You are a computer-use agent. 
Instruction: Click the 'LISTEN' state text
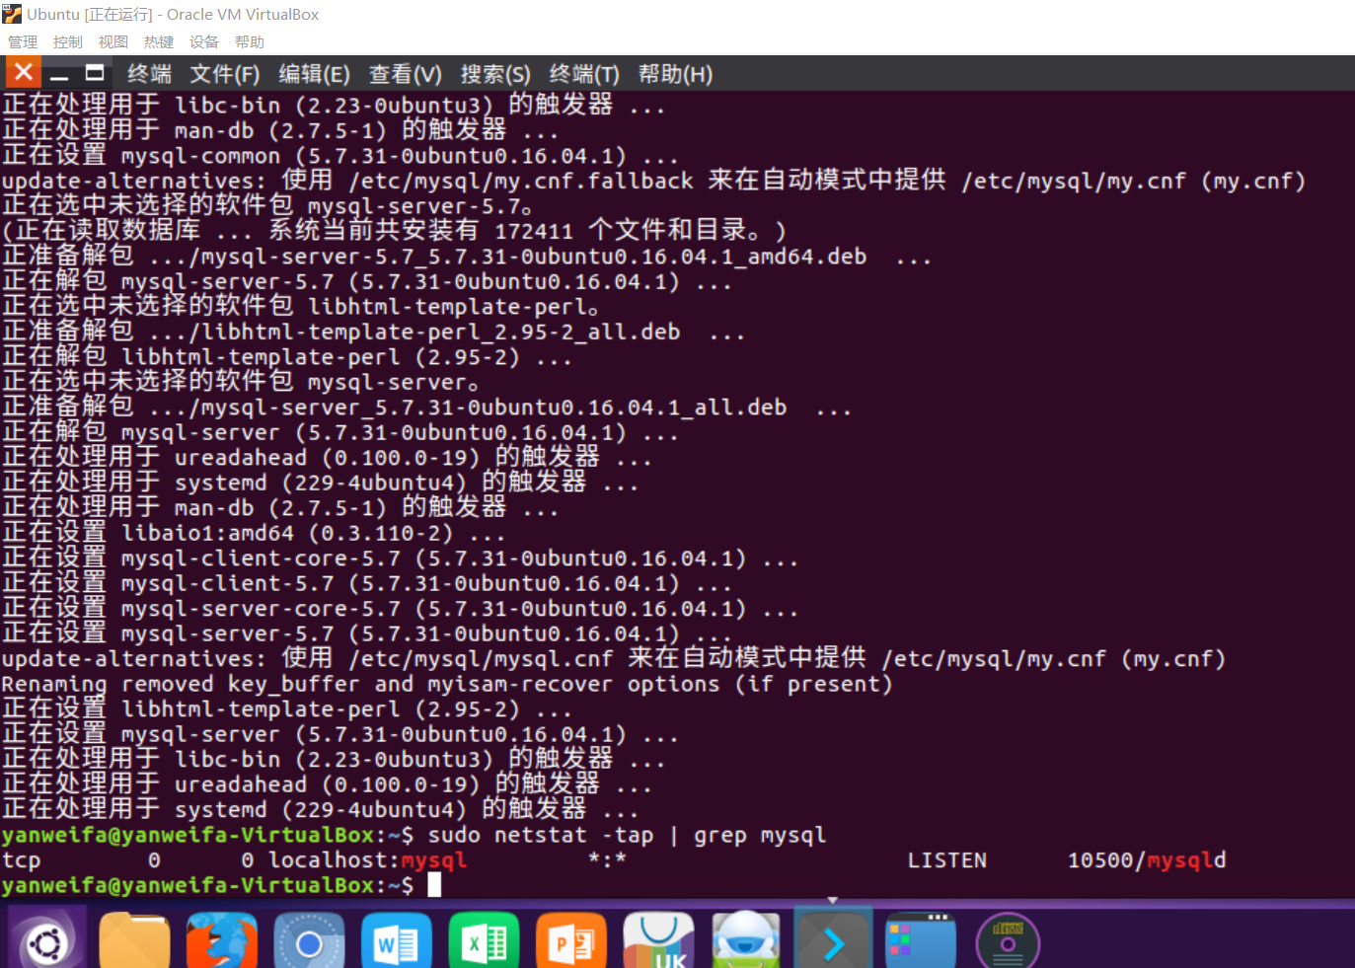(946, 860)
